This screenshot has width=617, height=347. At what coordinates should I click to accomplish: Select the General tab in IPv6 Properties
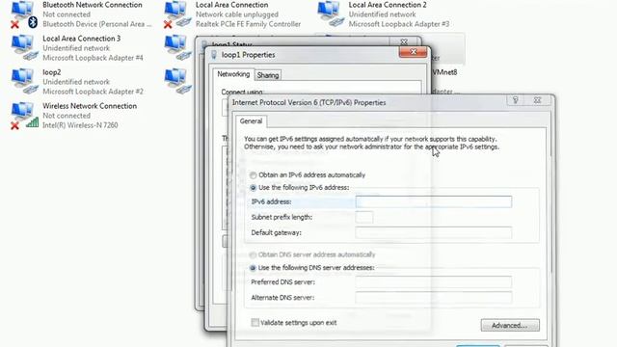click(x=251, y=121)
